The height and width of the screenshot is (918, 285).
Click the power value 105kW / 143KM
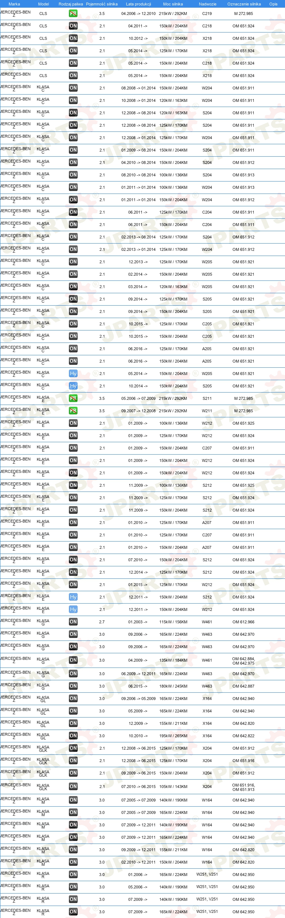(173, 787)
